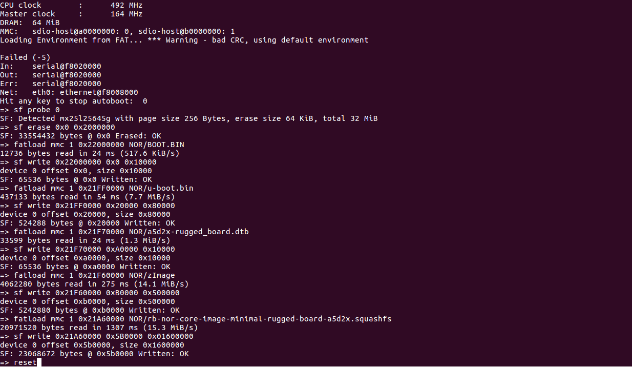Click the fatload NOR/zImage command
632x367 pixels.
click(x=88, y=275)
